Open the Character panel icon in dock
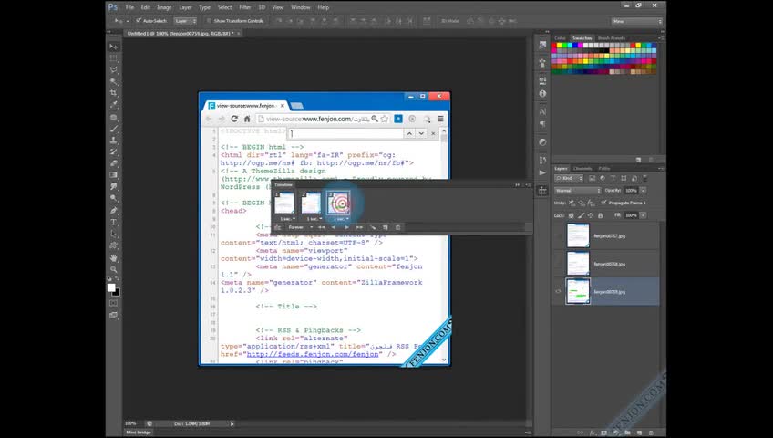Viewport: 773px width, 438px height. pyautogui.click(x=542, y=111)
